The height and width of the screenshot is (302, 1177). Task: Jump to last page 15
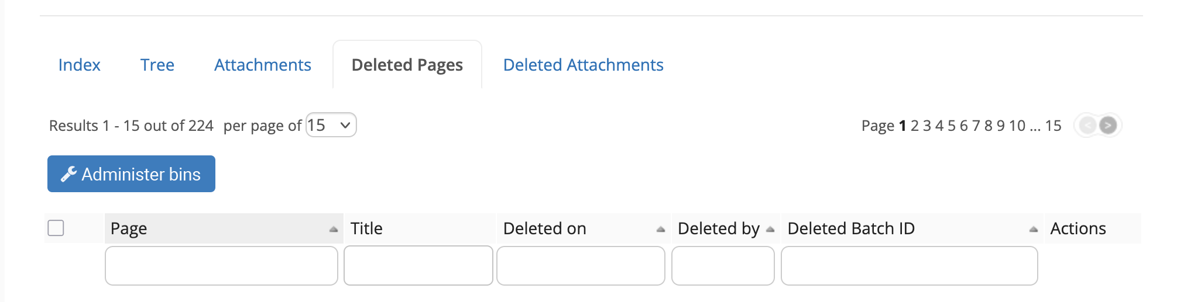(x=1054, y=126)
